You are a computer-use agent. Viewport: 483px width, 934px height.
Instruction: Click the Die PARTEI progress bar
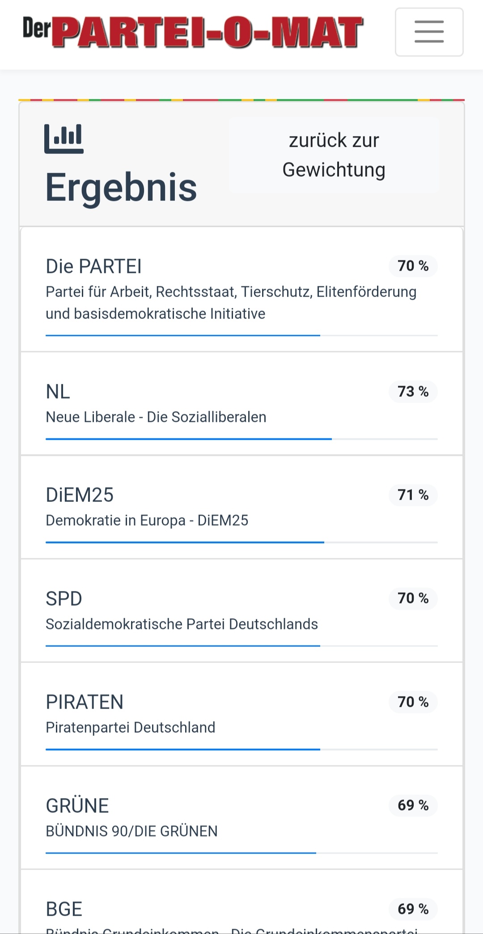(241, 335)
